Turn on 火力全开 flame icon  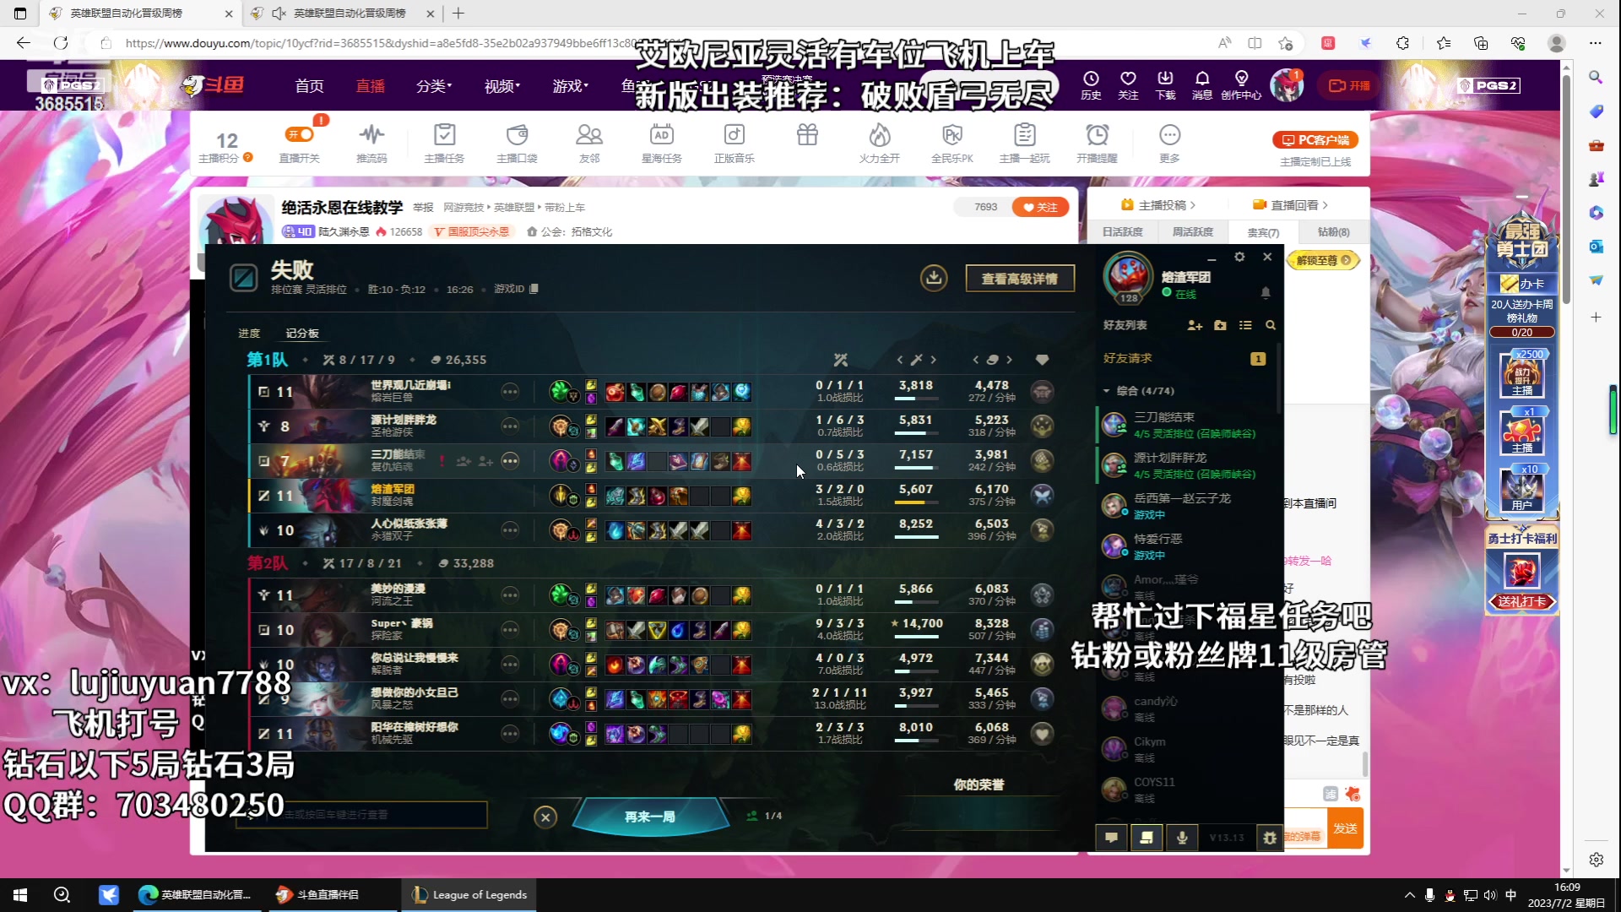tap(880, 143)
